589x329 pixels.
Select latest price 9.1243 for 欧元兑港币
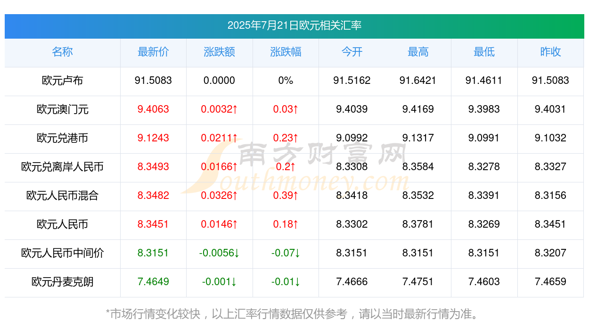pyautogui.click(x=153, y=138)
